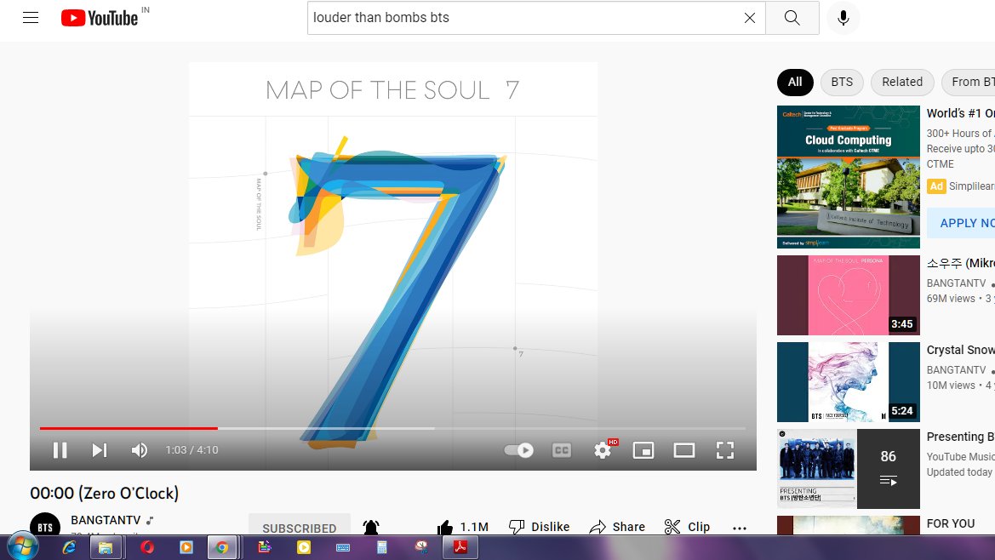Open the BANGTANTV channel avatar
The height and width of the screenshot is (560, 995).
(45, 525)
